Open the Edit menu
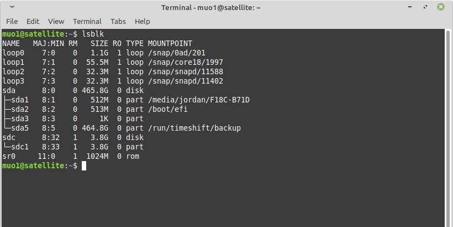This screenshot has width=453, height=227. point(33,21)
